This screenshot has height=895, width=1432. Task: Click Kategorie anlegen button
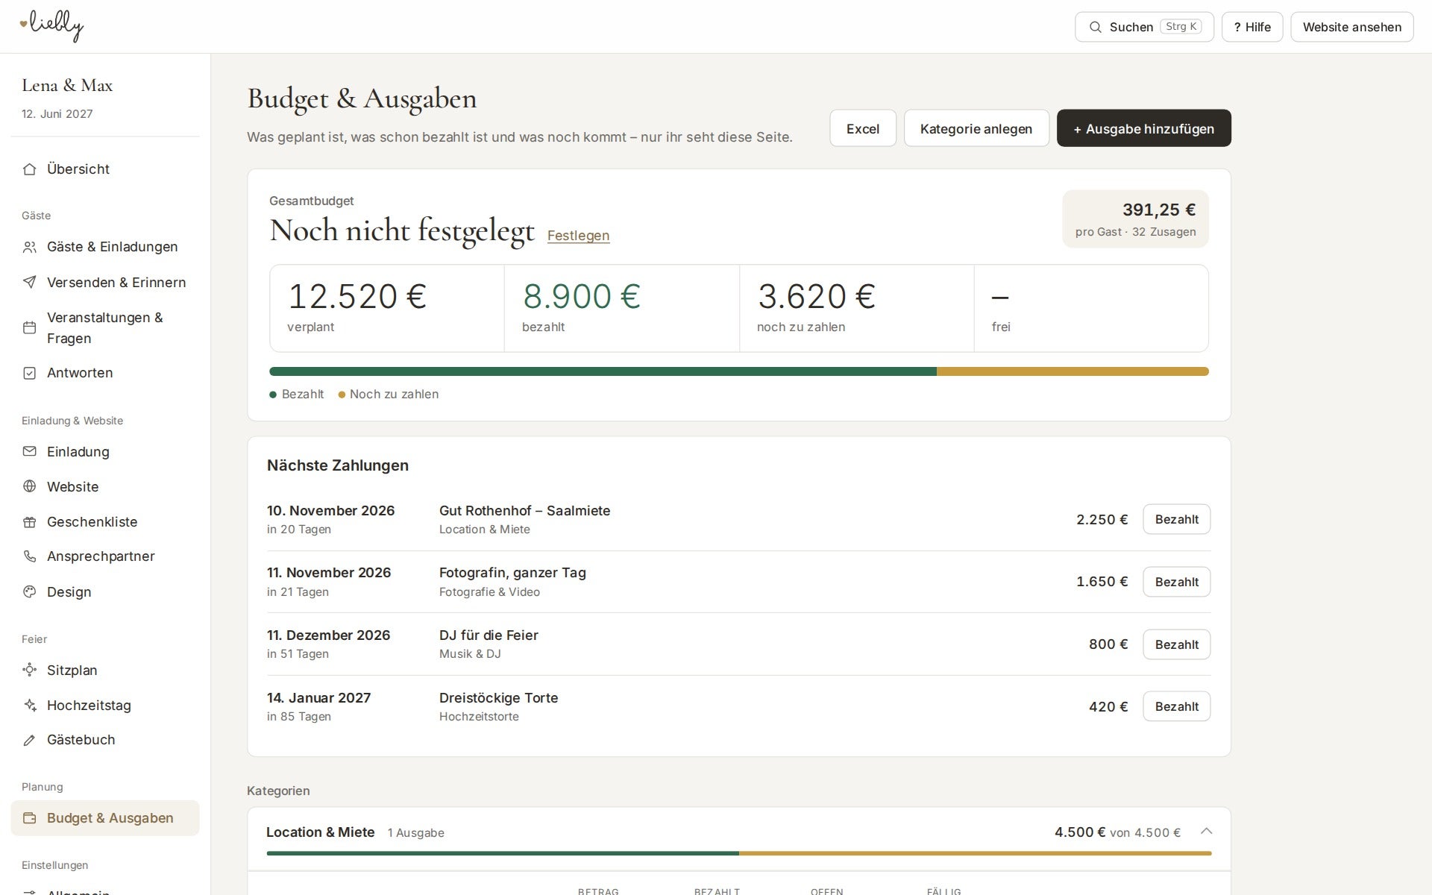point(976,128)
